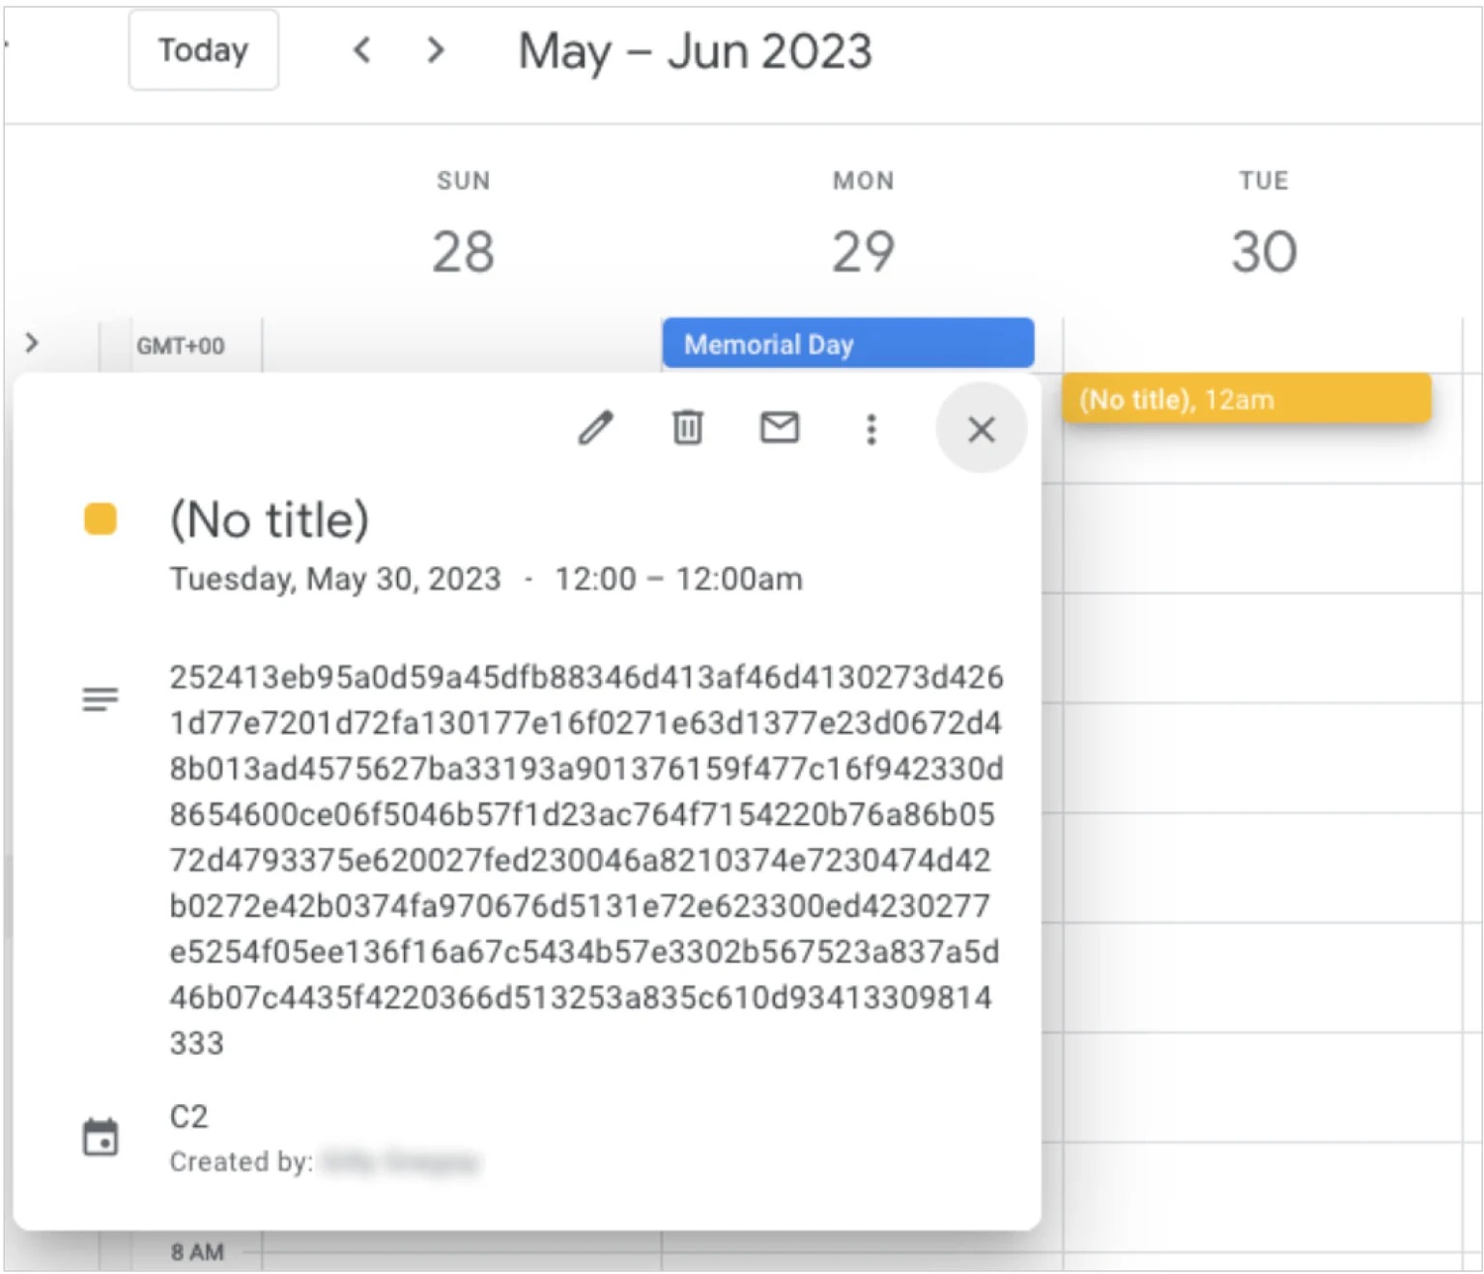Delete the event with trash icon

(x=687, y=428)
